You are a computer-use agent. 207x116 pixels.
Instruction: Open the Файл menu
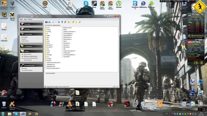(x=21, y=19)
